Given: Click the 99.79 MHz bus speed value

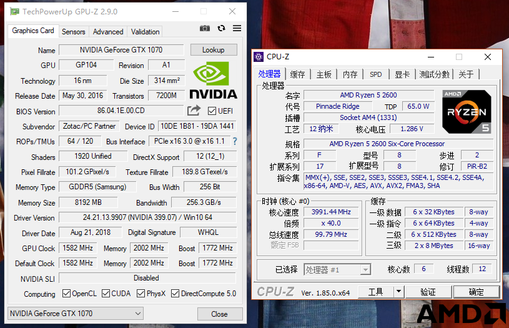Looking at the screenshot, I should (331, 234).
